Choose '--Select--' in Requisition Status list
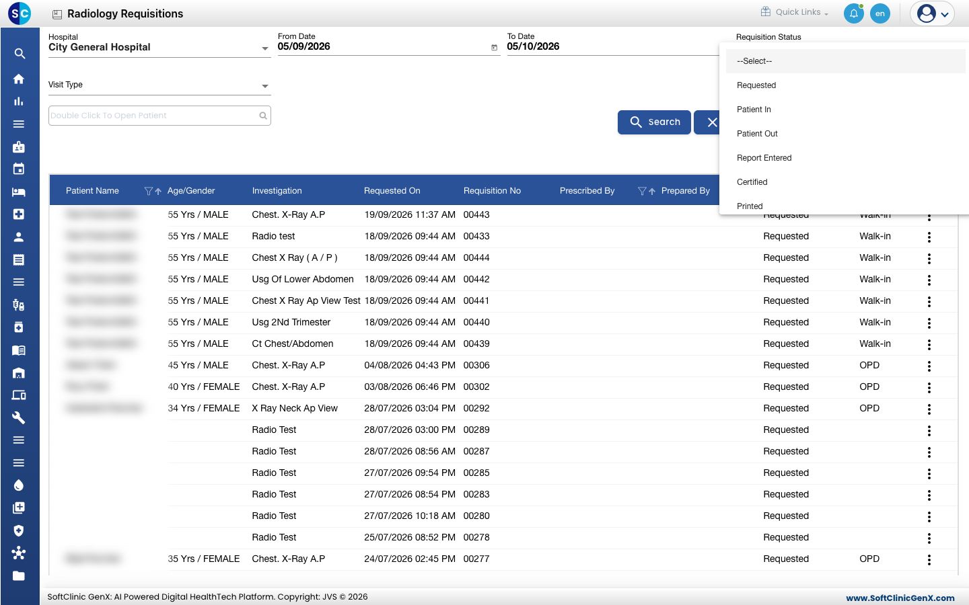969x605 pixels. click(846, 61)
